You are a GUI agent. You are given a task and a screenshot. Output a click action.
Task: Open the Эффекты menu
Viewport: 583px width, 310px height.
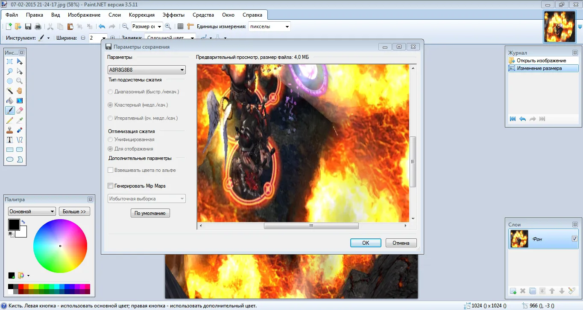173,15
